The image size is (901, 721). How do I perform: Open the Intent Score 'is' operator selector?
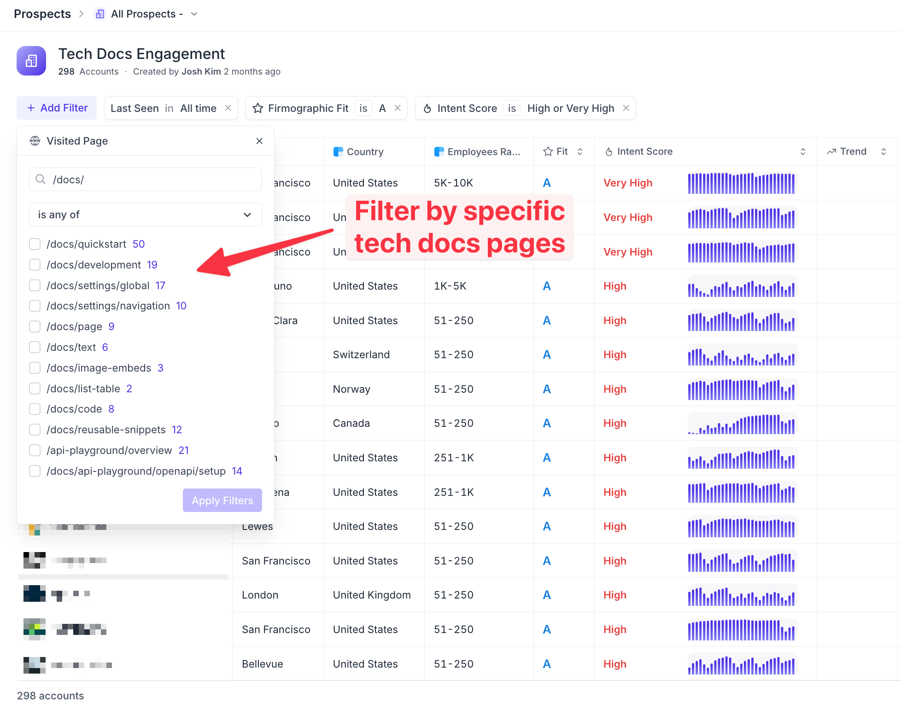point(512,108)
